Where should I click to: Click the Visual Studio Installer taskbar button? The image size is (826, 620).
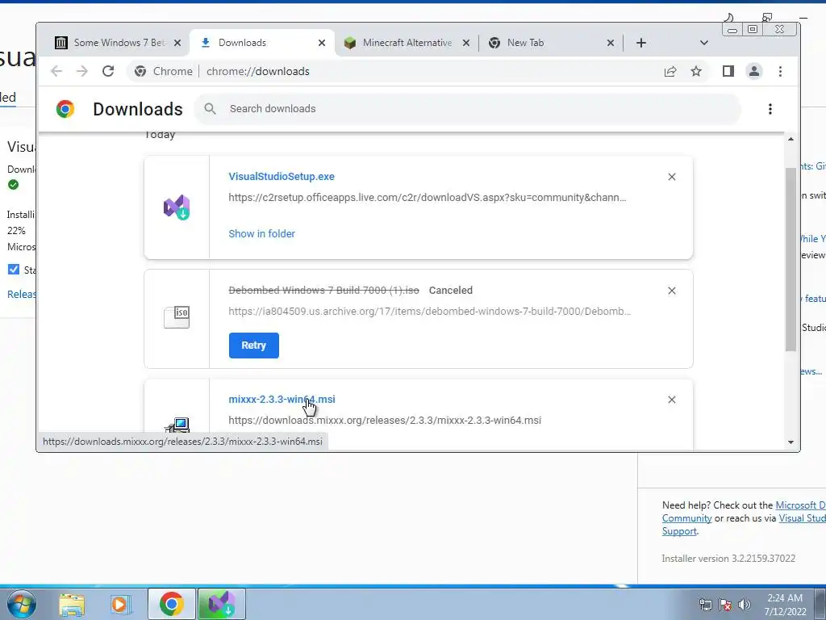pos(222,604)
